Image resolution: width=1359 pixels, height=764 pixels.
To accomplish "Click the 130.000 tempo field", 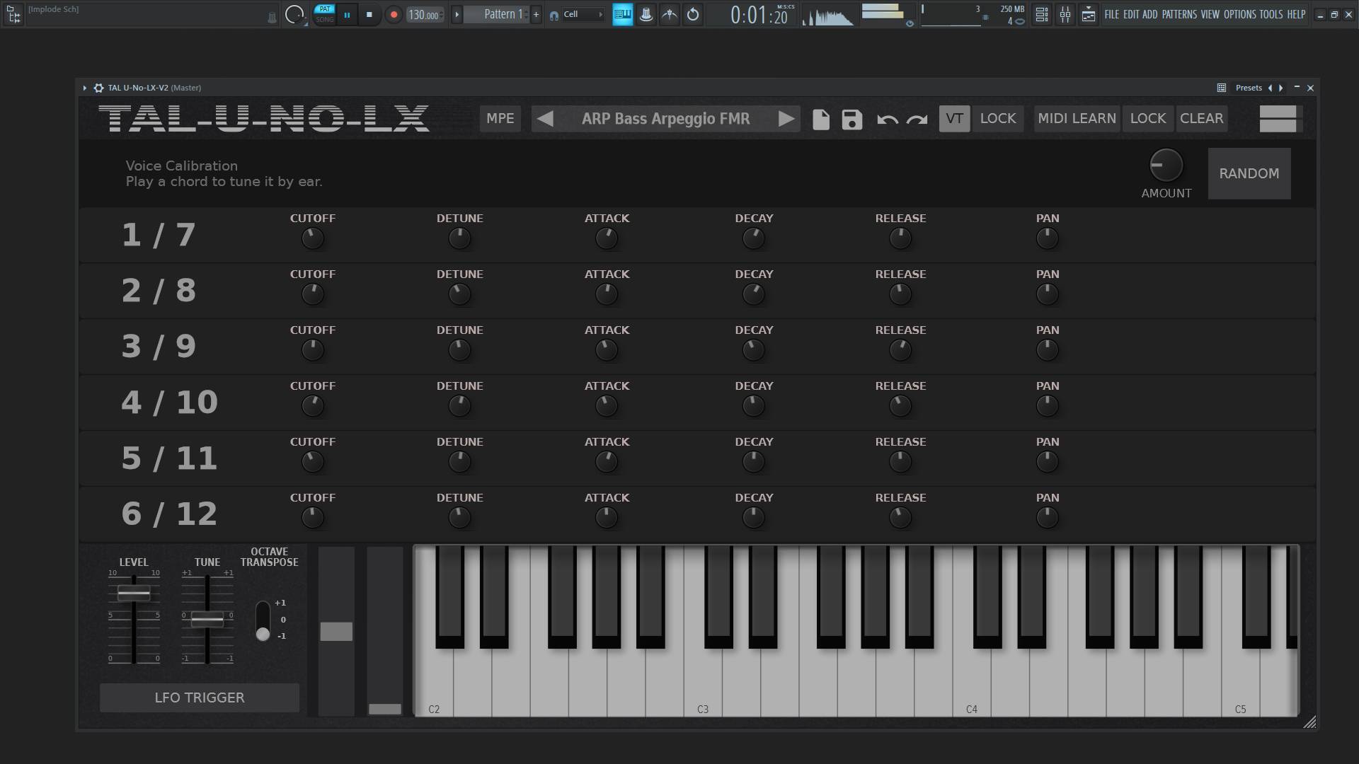I will 425,15.
